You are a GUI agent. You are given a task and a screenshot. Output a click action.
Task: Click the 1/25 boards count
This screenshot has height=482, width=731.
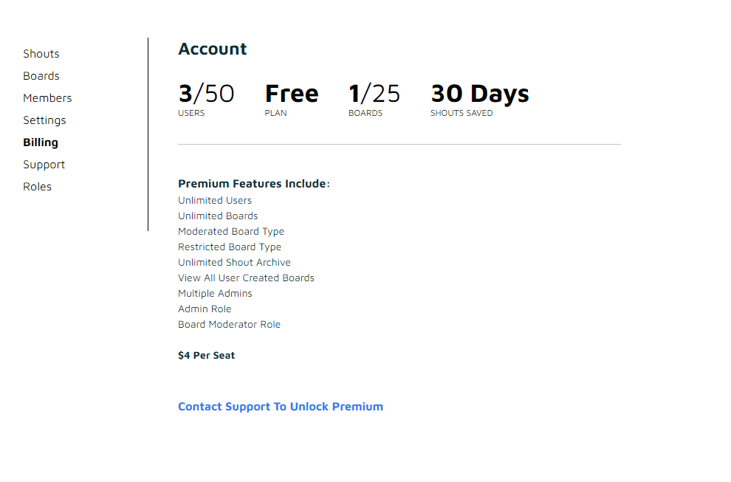(374, 94)
